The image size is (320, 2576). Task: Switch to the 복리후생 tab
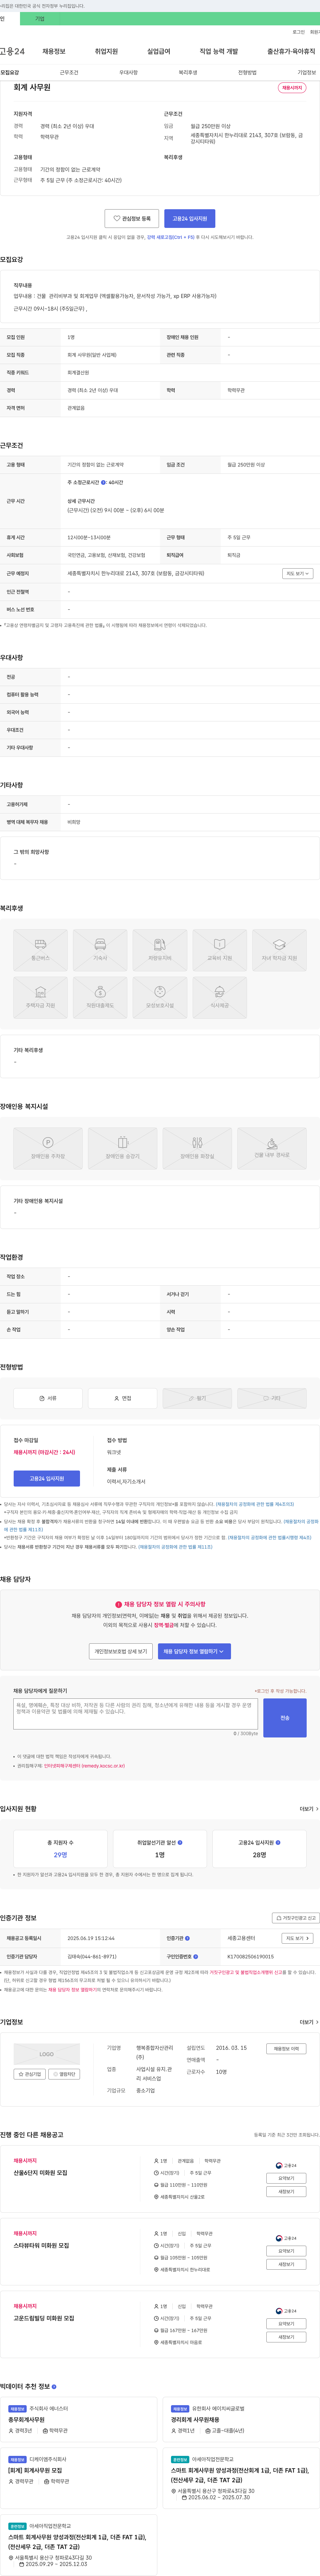188,72
